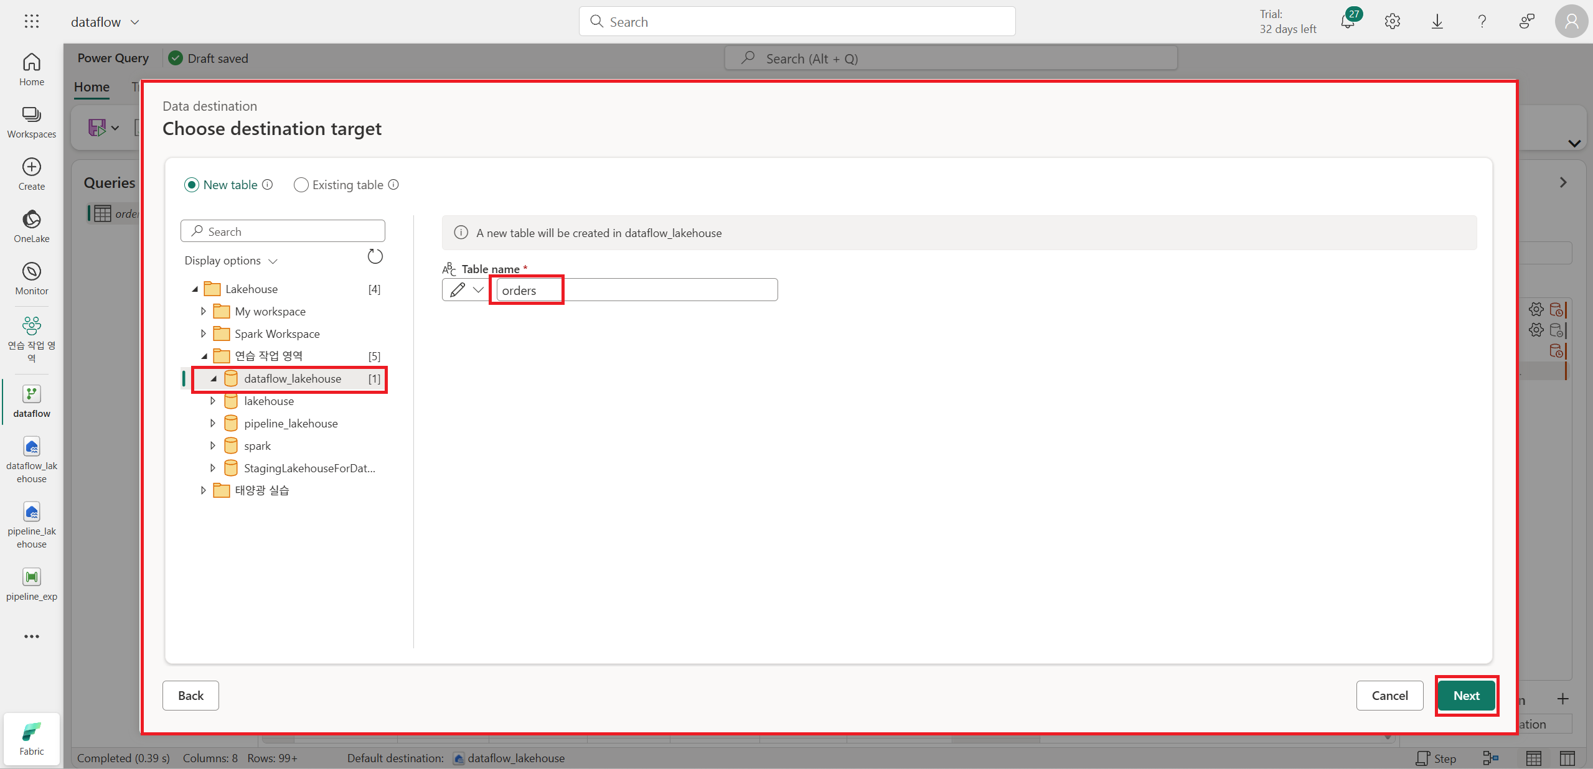The width and height of the screenshot is (1593, 769).
Task: Expand the pipeline_lakehouse tree node
Action: click(x=213, y=423)
